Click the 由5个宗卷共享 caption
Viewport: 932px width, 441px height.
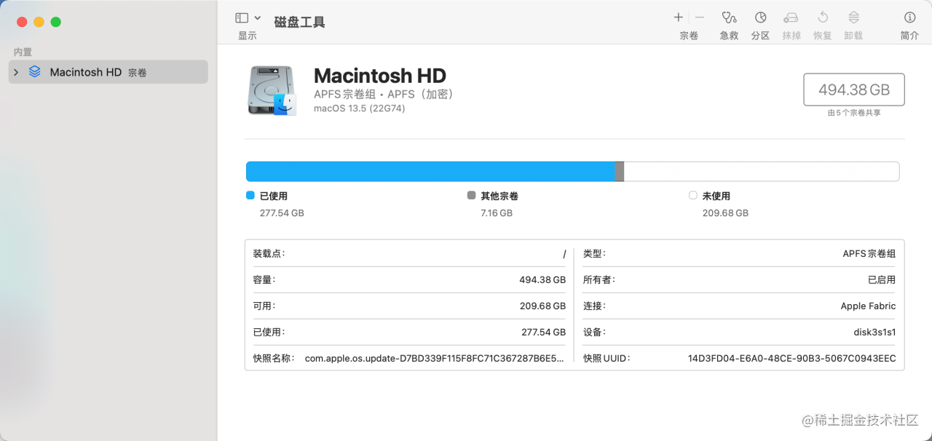(x=854, y=113)
